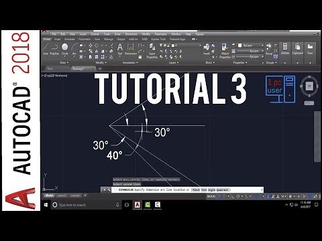Click the ViewCube in drawing area
The image size is (322, 241).
[x=309, y=86]
